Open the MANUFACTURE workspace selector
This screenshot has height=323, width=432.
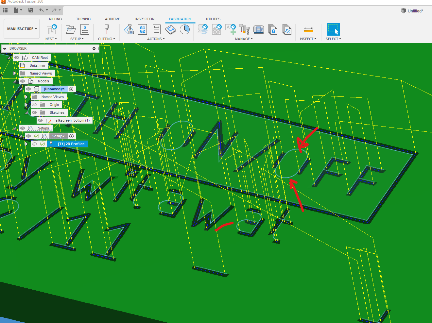(x=21, y=28)
